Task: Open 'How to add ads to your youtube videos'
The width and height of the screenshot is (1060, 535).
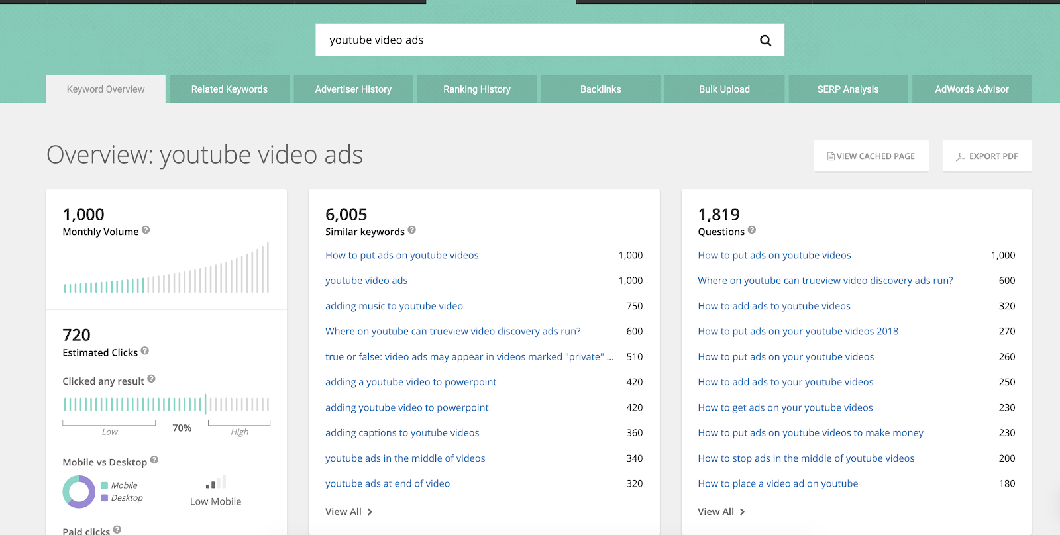Action: [x=786, y=382]
